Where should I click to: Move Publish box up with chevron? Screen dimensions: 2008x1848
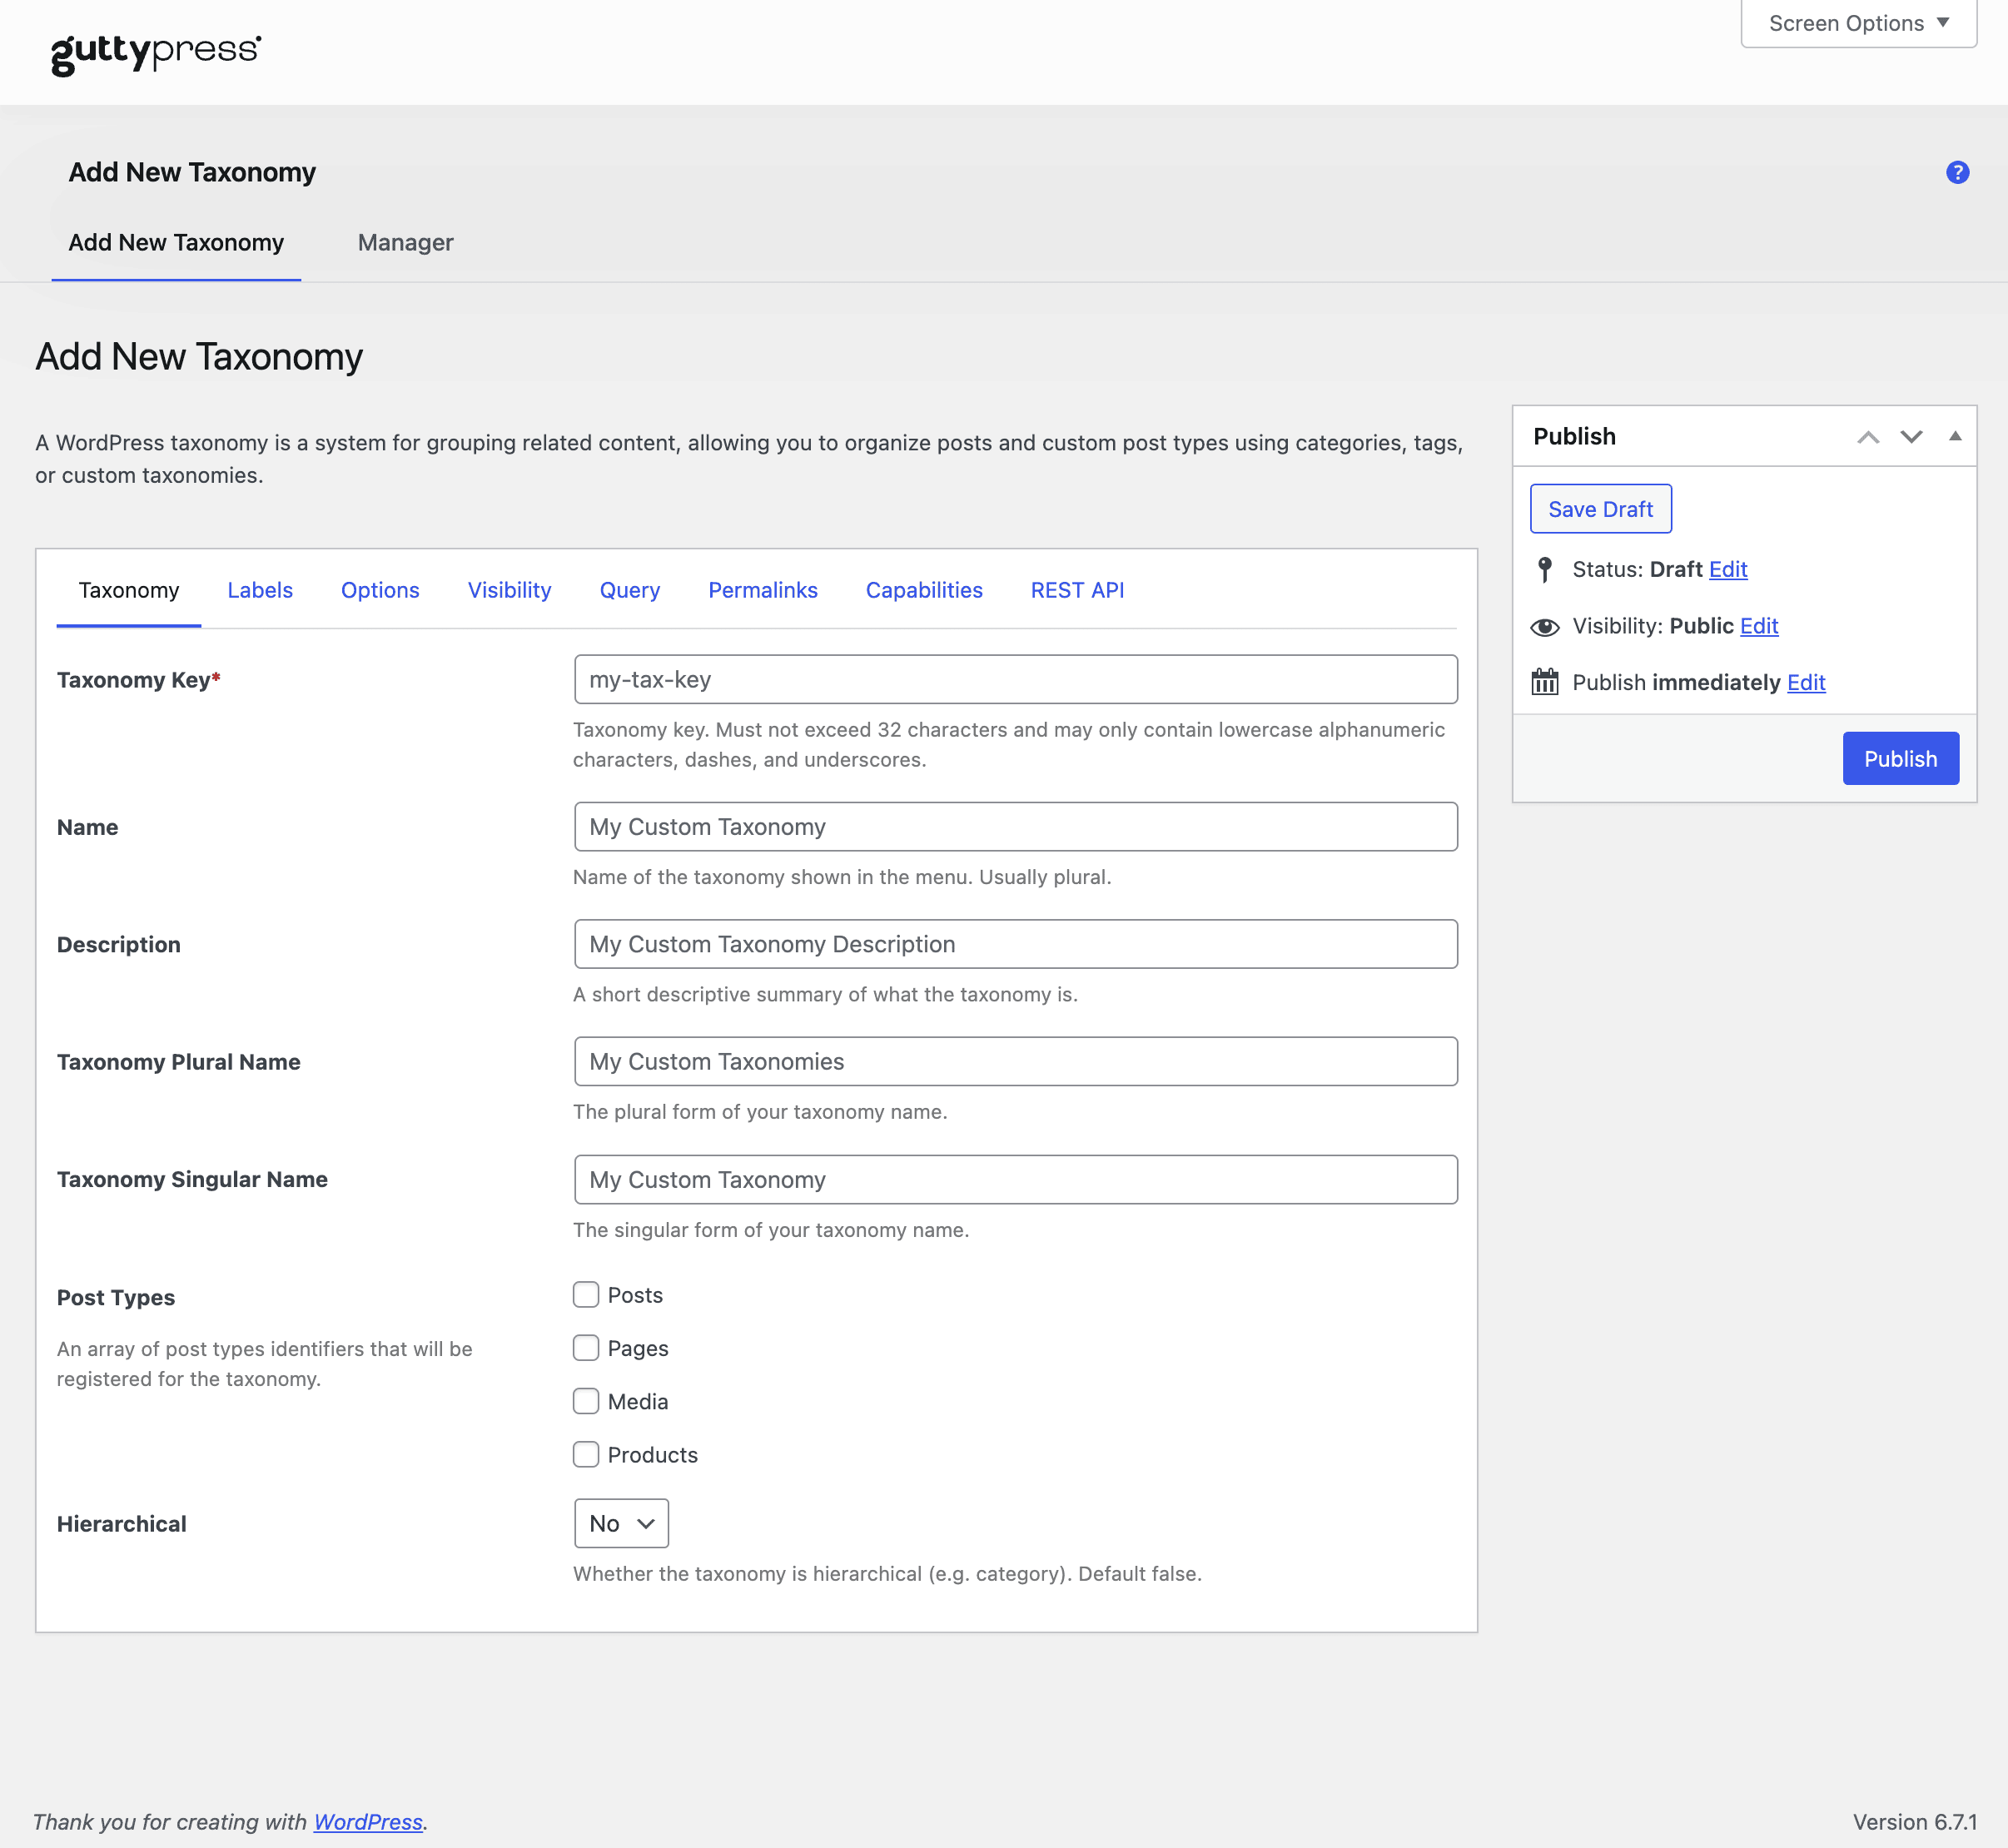[1867, 437]
